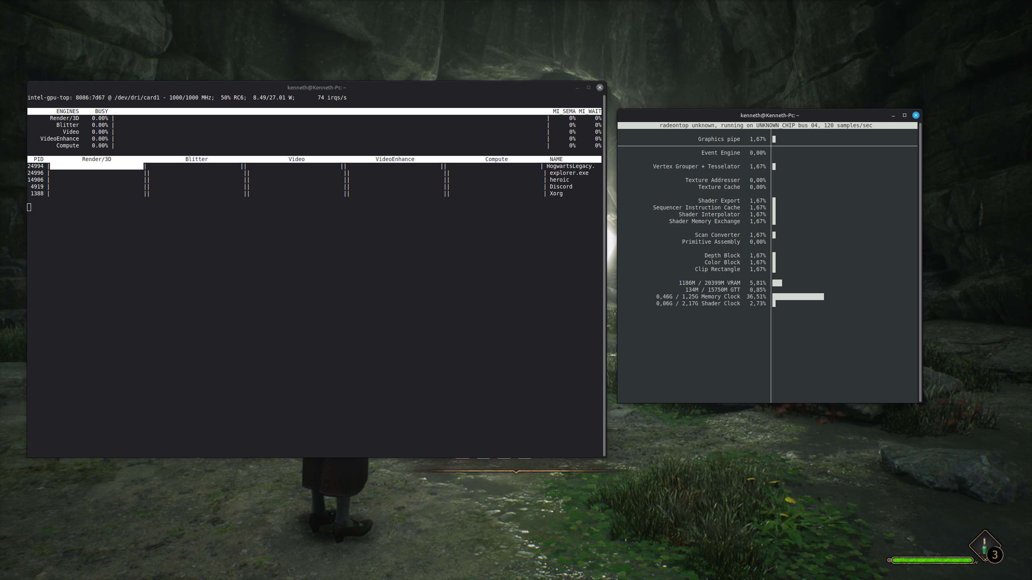
Task: Click the radeontop window title text
Action: (x=770, y=115)
